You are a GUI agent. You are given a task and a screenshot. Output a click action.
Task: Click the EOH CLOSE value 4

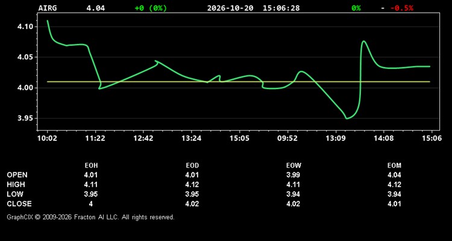click(x=91, y=204)
